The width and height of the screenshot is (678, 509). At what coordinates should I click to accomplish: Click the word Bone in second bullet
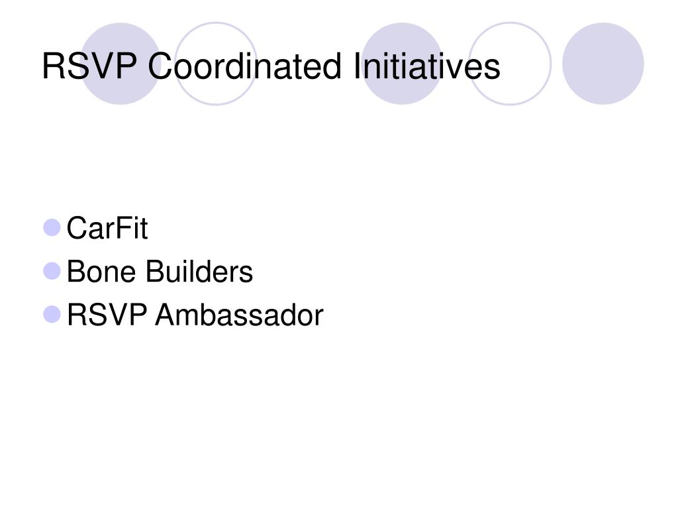tap(101, 271)
